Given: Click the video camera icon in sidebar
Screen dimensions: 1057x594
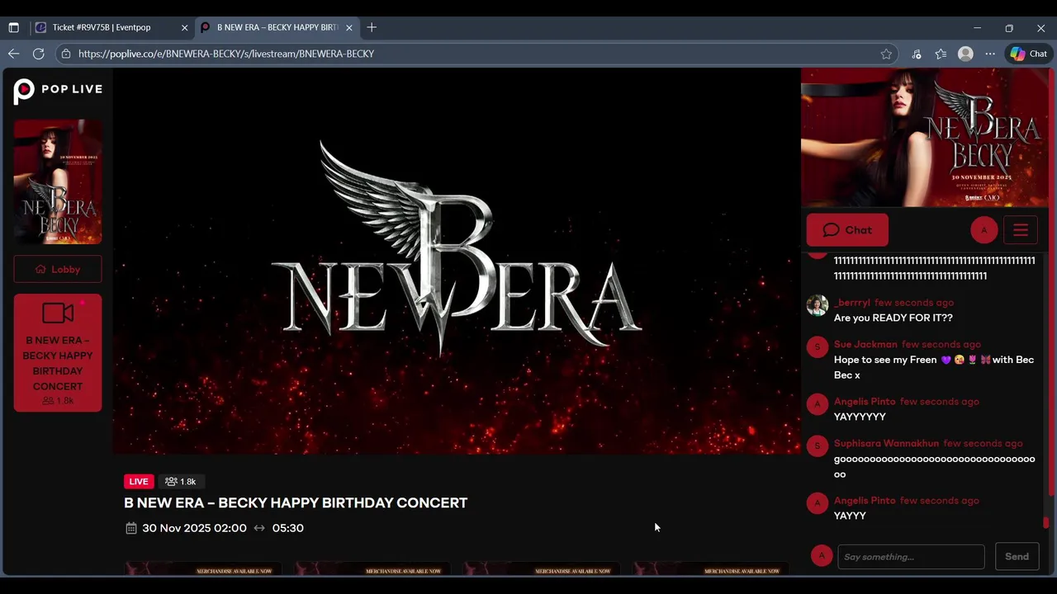Looking at the screenshot, I should point(58,313).
